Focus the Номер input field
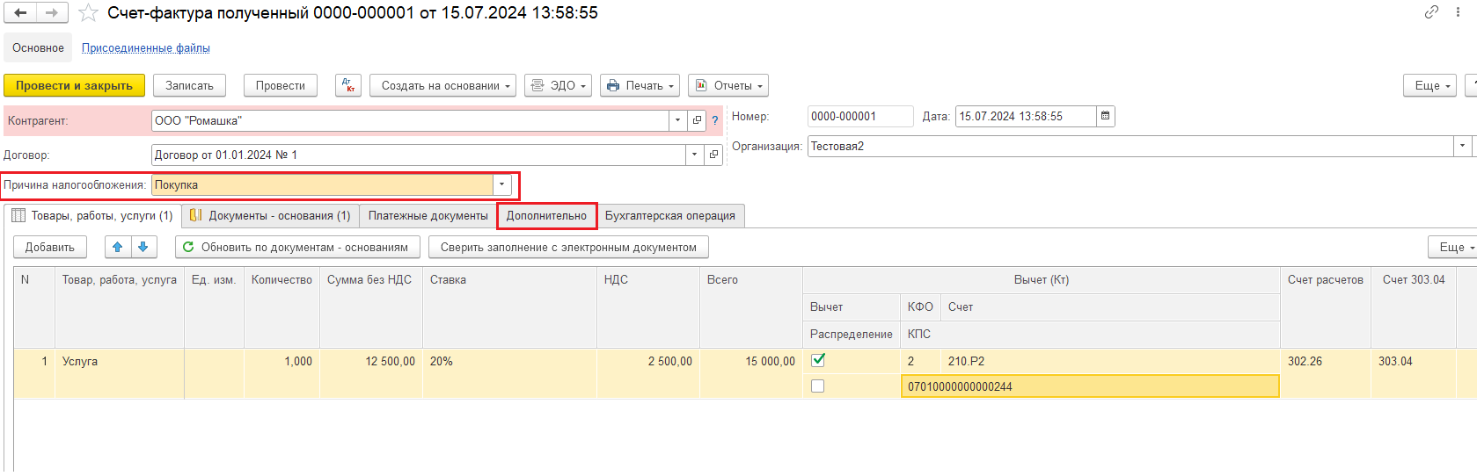The width and height of the screenshot is (1477, 476). pos(859,116)
